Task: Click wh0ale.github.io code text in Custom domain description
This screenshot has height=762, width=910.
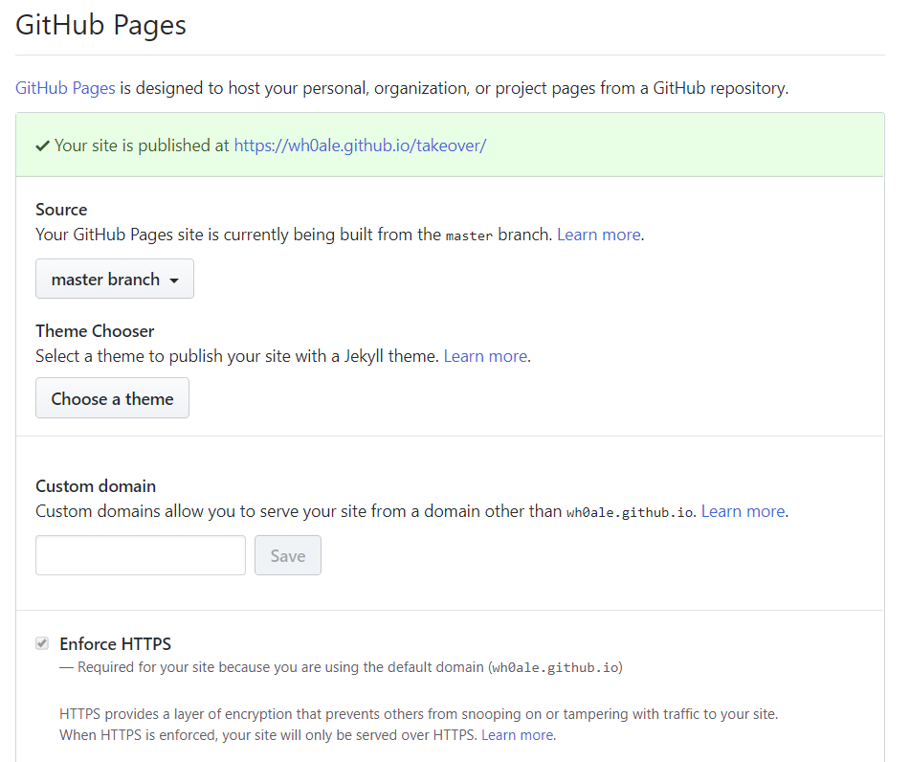Action: pyautogui.click(x=630, y=513)
